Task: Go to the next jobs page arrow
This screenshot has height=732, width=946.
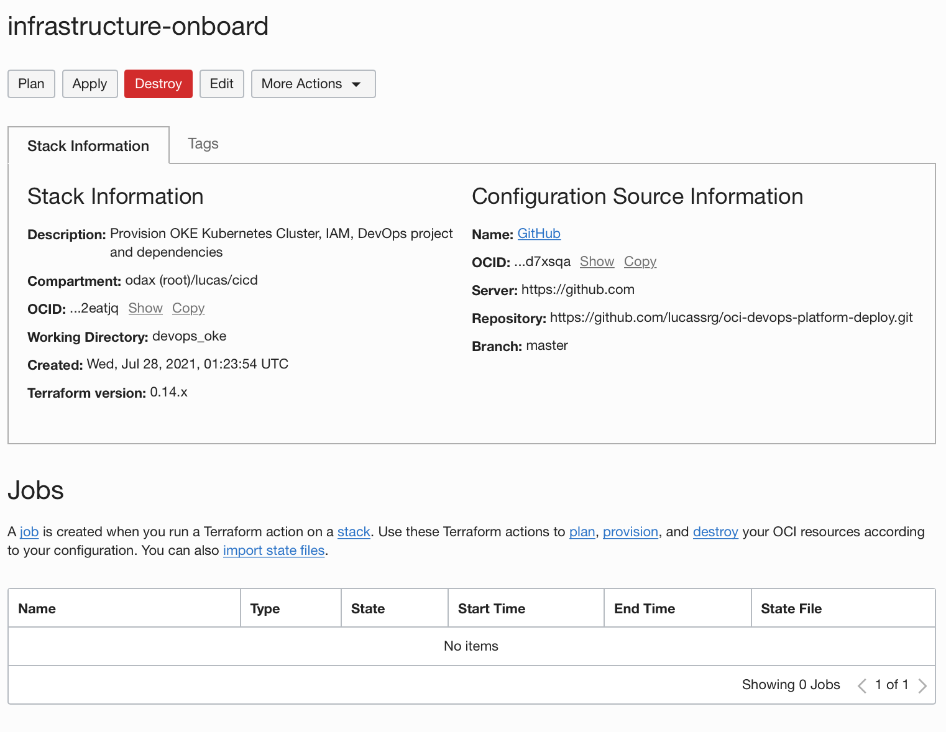Action: coord(922,685)
